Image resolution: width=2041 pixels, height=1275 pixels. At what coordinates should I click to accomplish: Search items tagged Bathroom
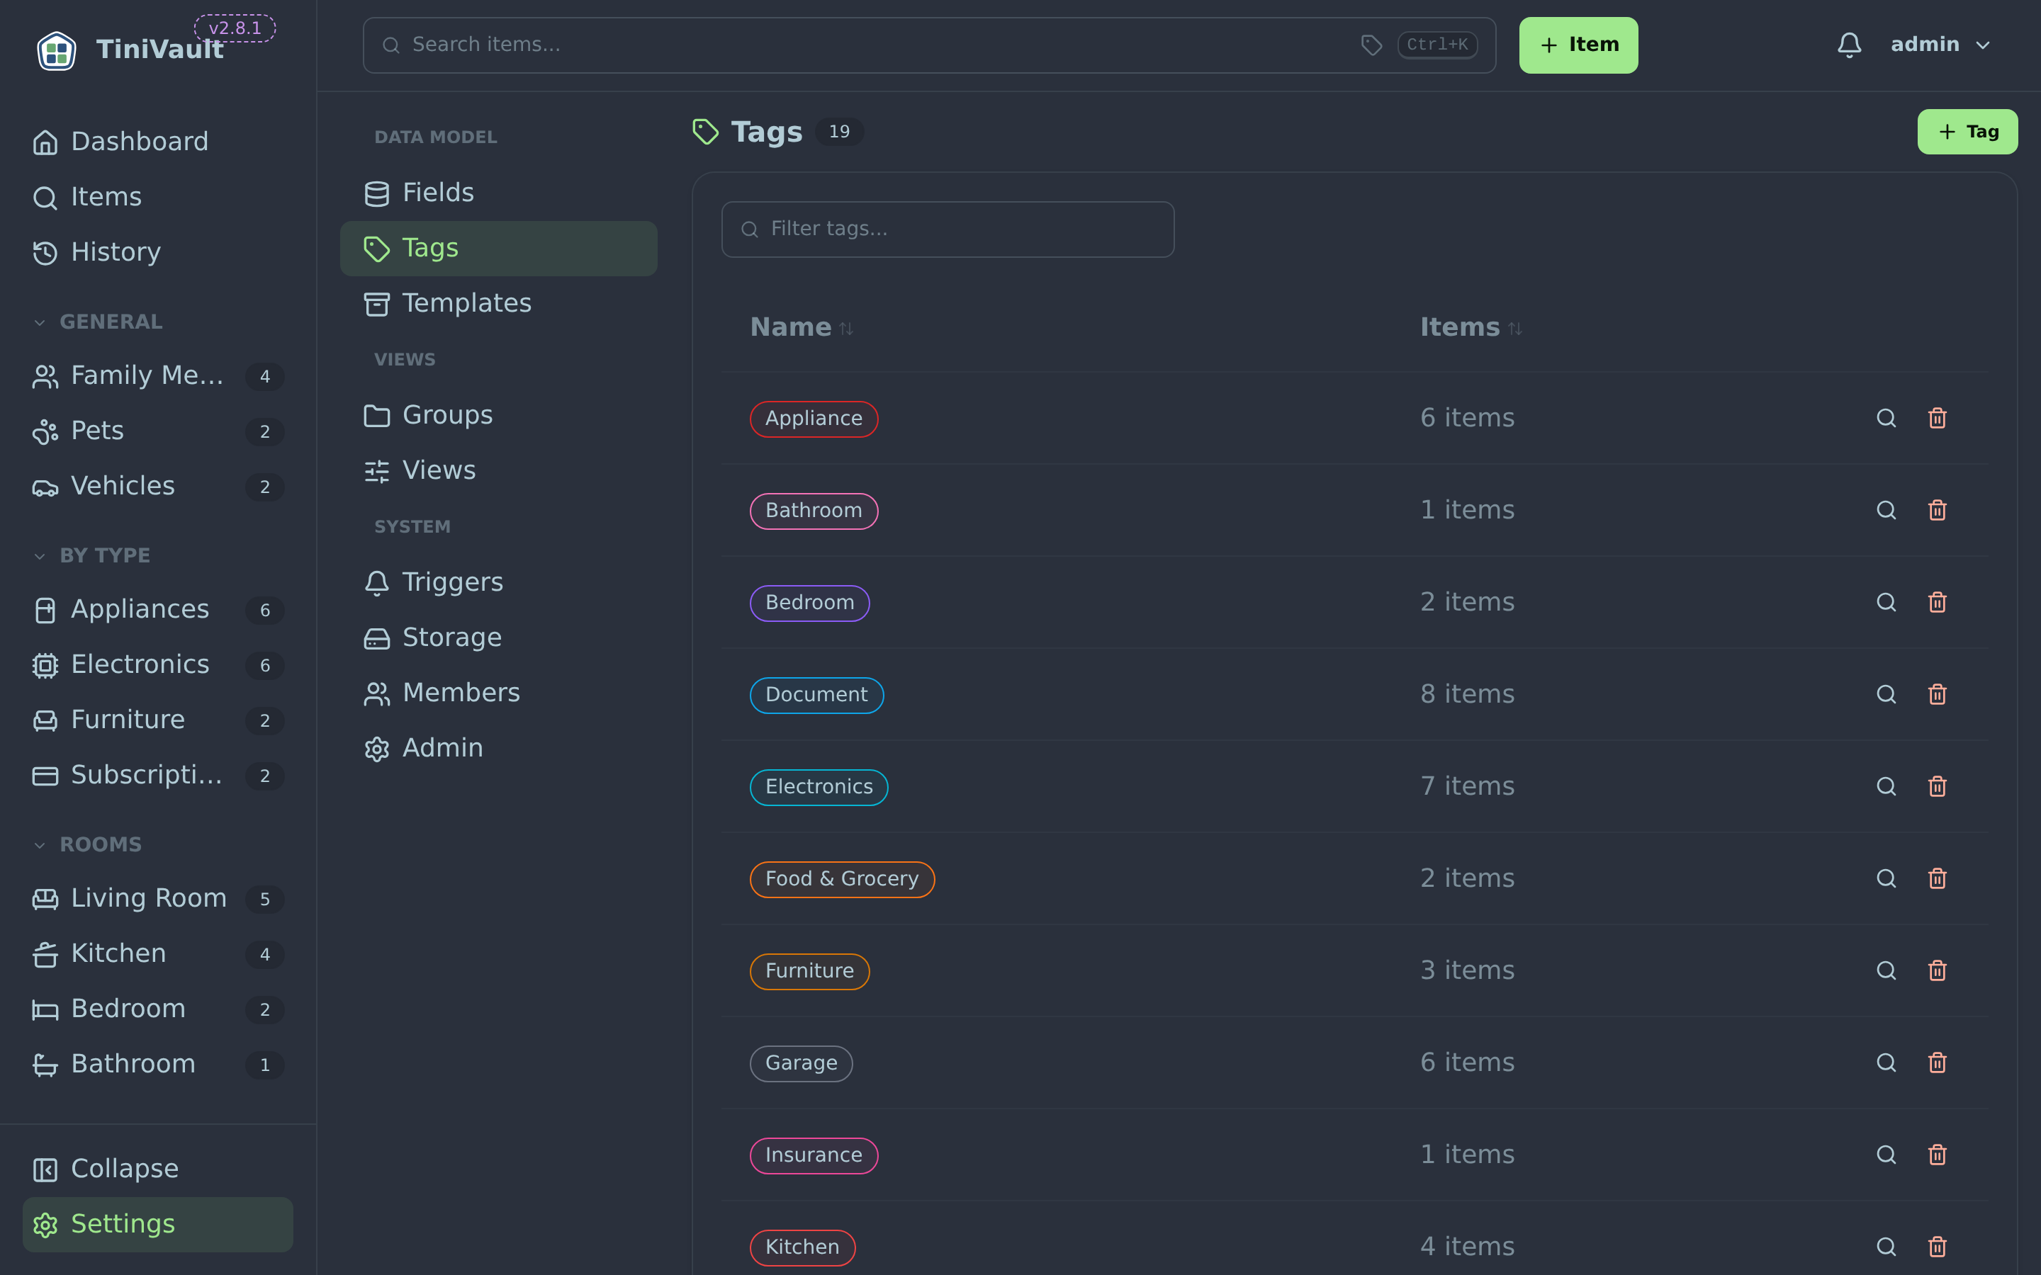pyautogui.click(x=1886, y=510)
